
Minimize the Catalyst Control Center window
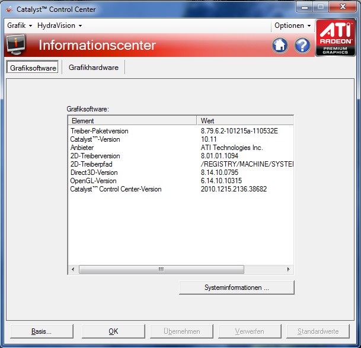[304, 7]
